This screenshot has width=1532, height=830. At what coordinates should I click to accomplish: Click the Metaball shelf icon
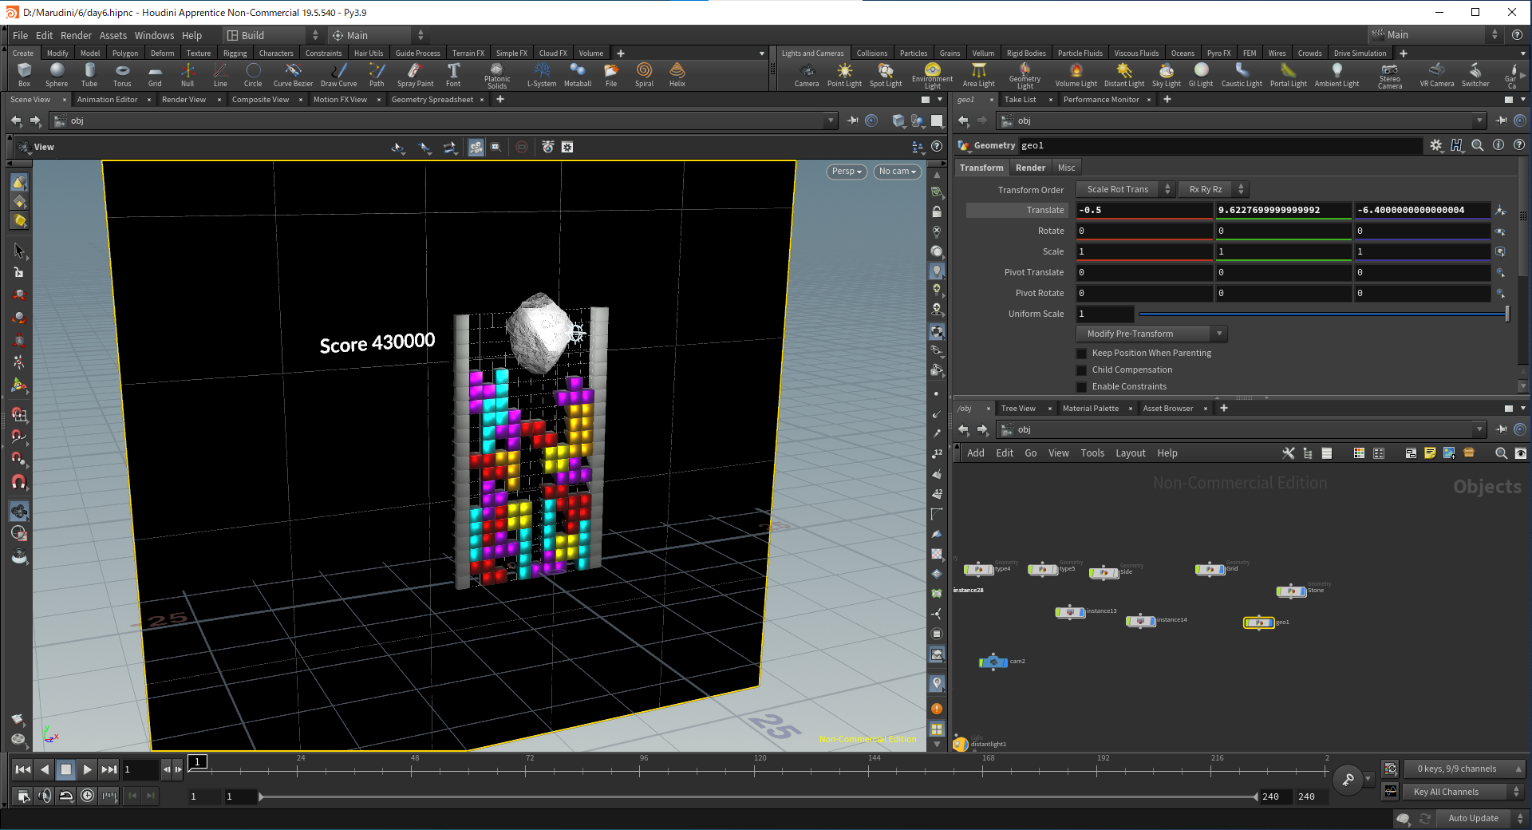point(578,75)
